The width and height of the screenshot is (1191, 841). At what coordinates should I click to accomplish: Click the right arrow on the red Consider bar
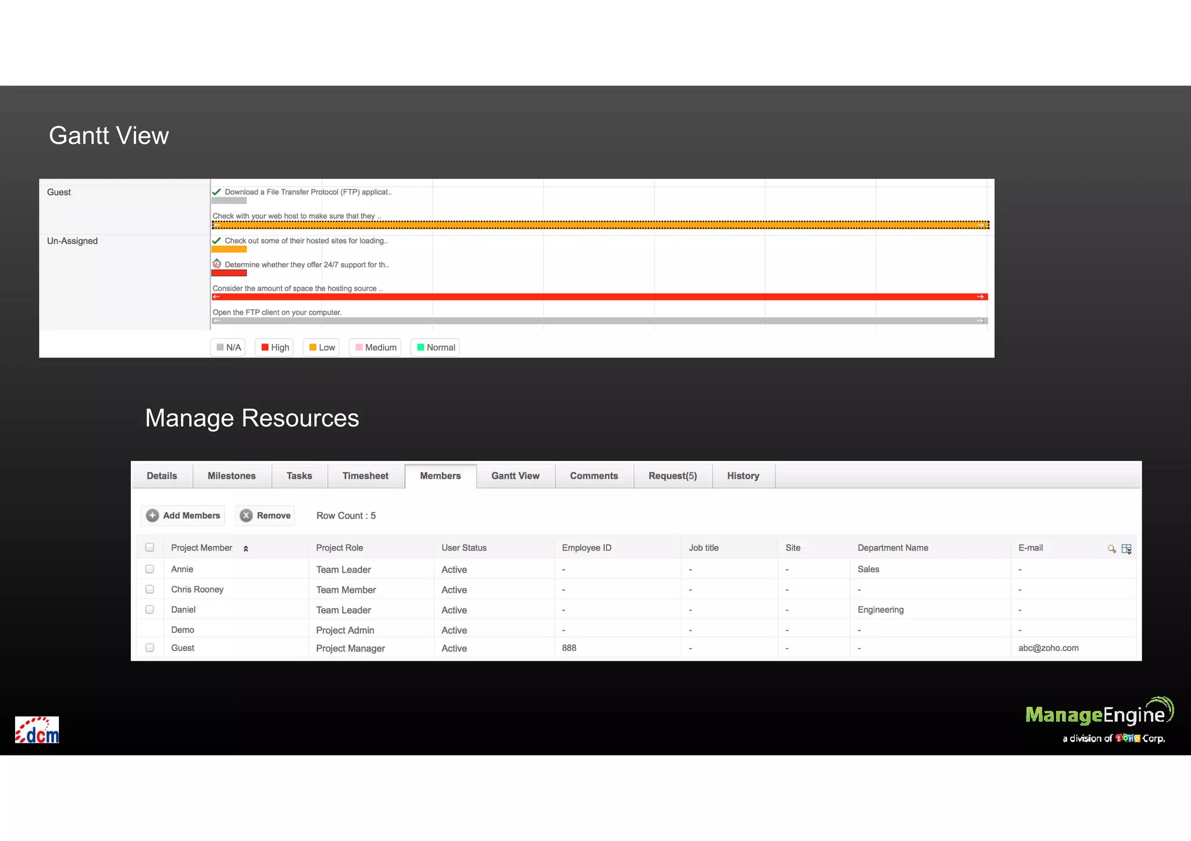point(980,297)
